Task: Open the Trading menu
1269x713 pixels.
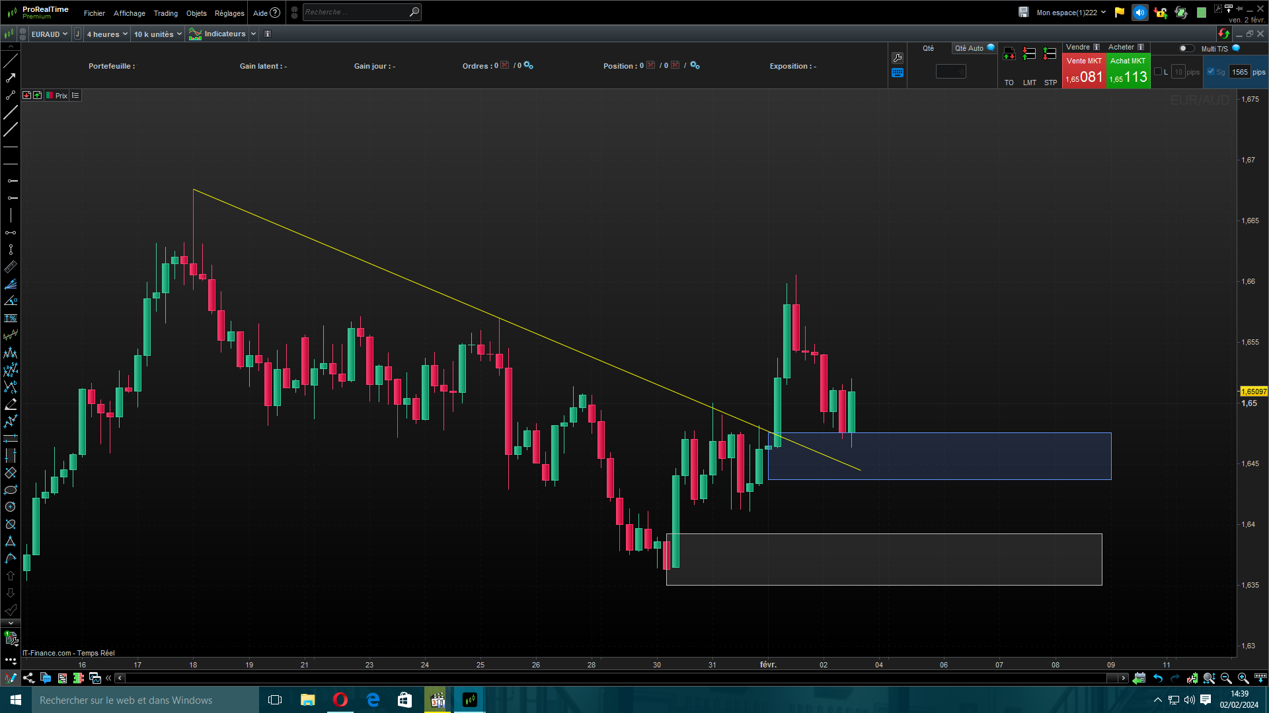Action: [165, 13]
